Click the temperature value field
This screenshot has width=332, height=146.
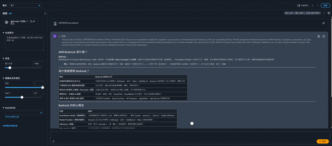coord(38,83)
